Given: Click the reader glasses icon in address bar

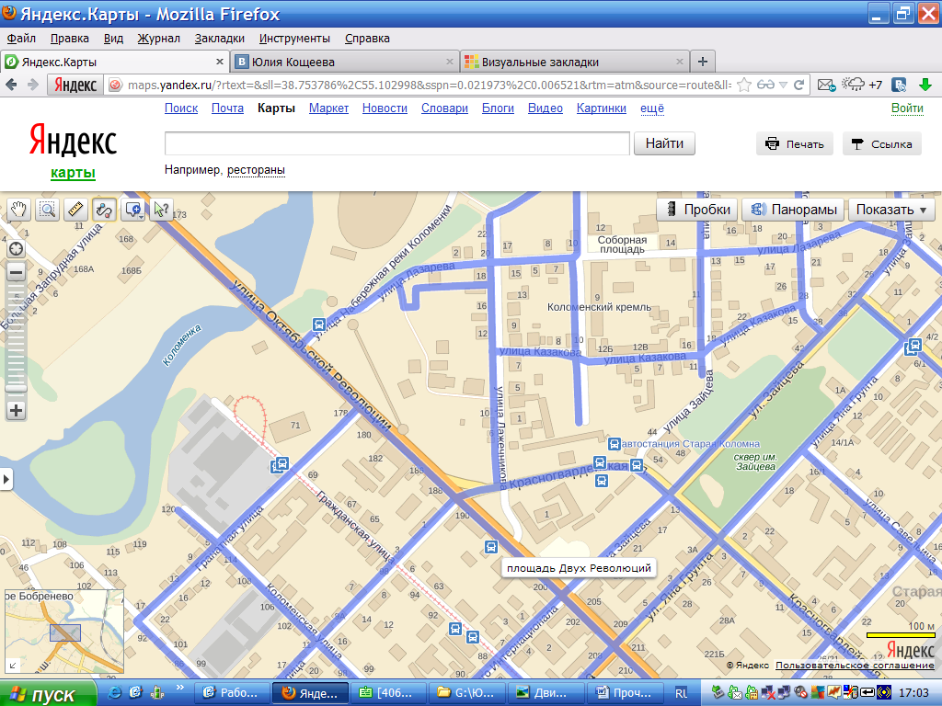Looking at the screenshot, I should [x=765, y=85].
